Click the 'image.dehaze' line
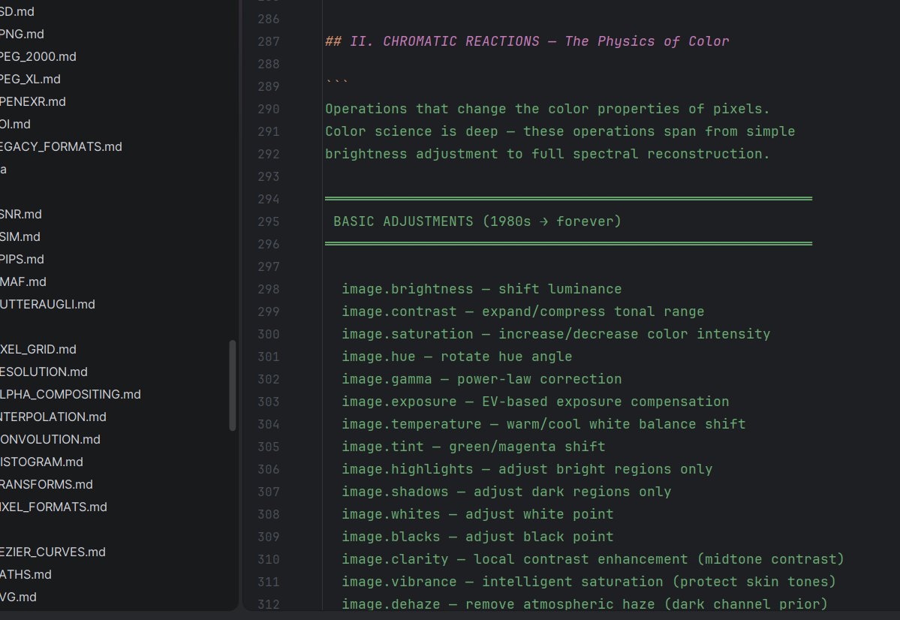Image resolution: width=900 pixels, height=620 pixels. pyautogui.click(x=585, y=604)
